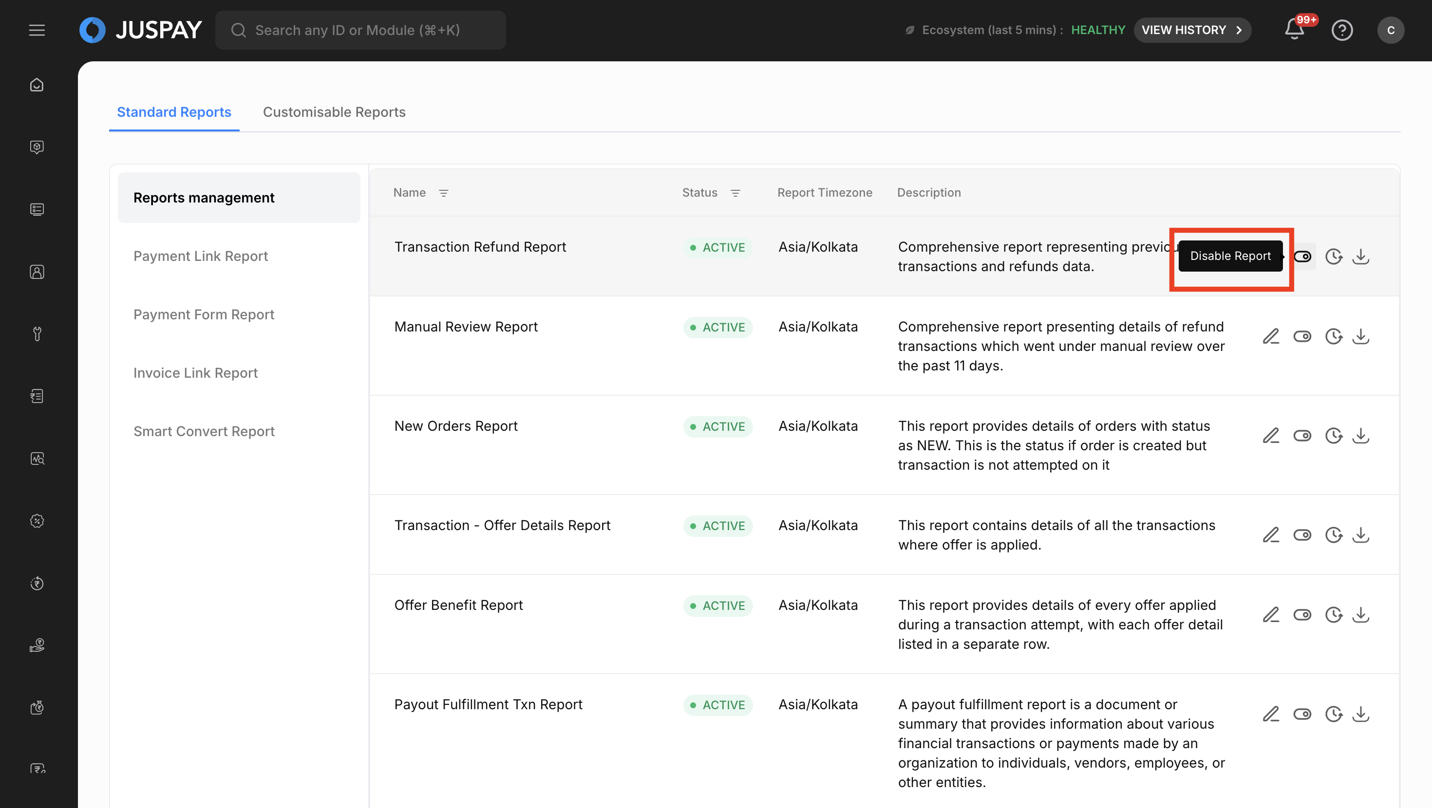The image size is (1432, 808).
Task: Open the schedule clock icon for Offer Benefit Report
Action: tap(1334, 615)
